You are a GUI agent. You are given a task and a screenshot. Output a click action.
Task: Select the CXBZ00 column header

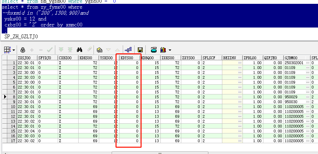pos(68,58)
